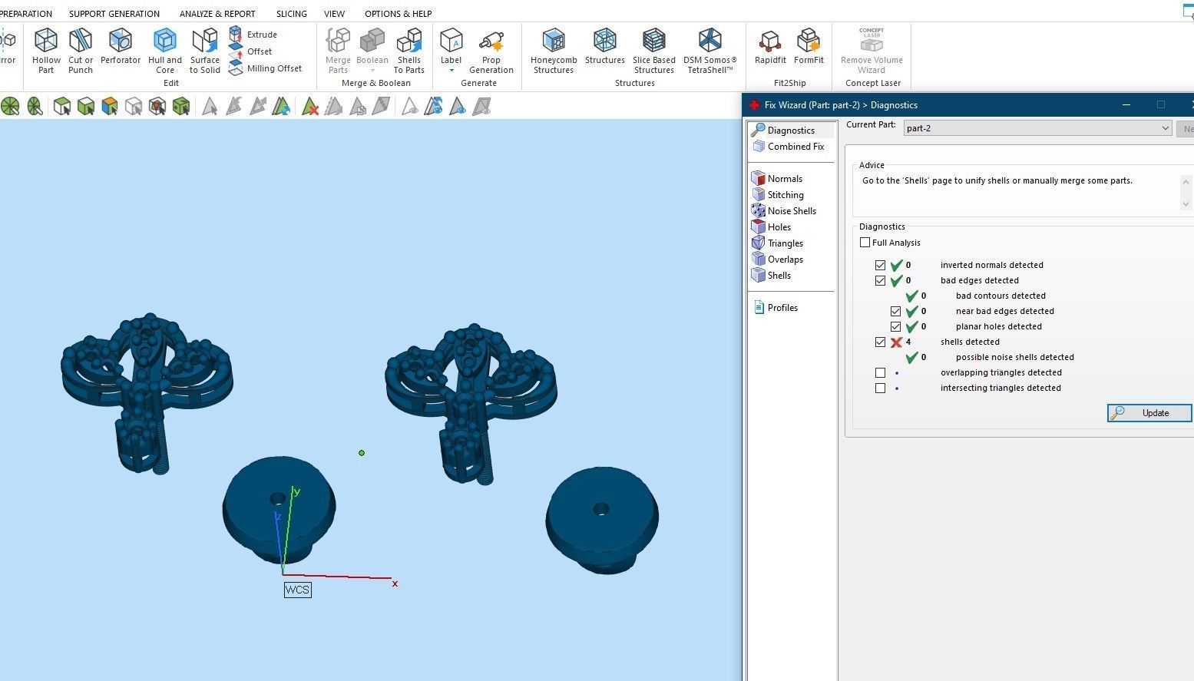Open the Stitching page
The height and width of the screenshot is (681, 1194).
point(786,195)
